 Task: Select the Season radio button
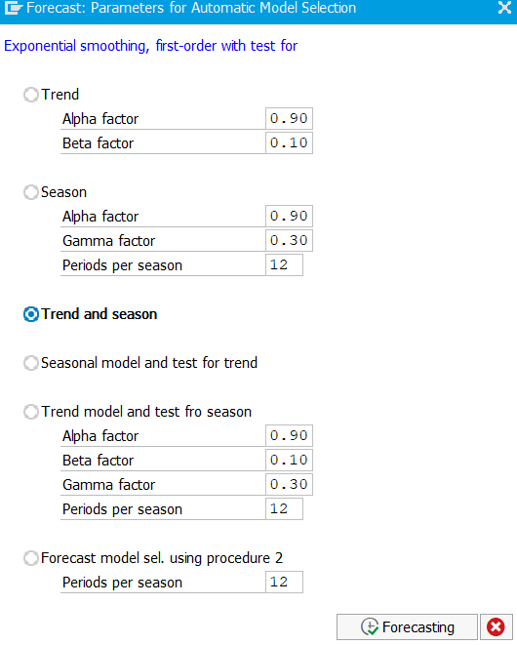pyautogui.click(x=31, y=192)
